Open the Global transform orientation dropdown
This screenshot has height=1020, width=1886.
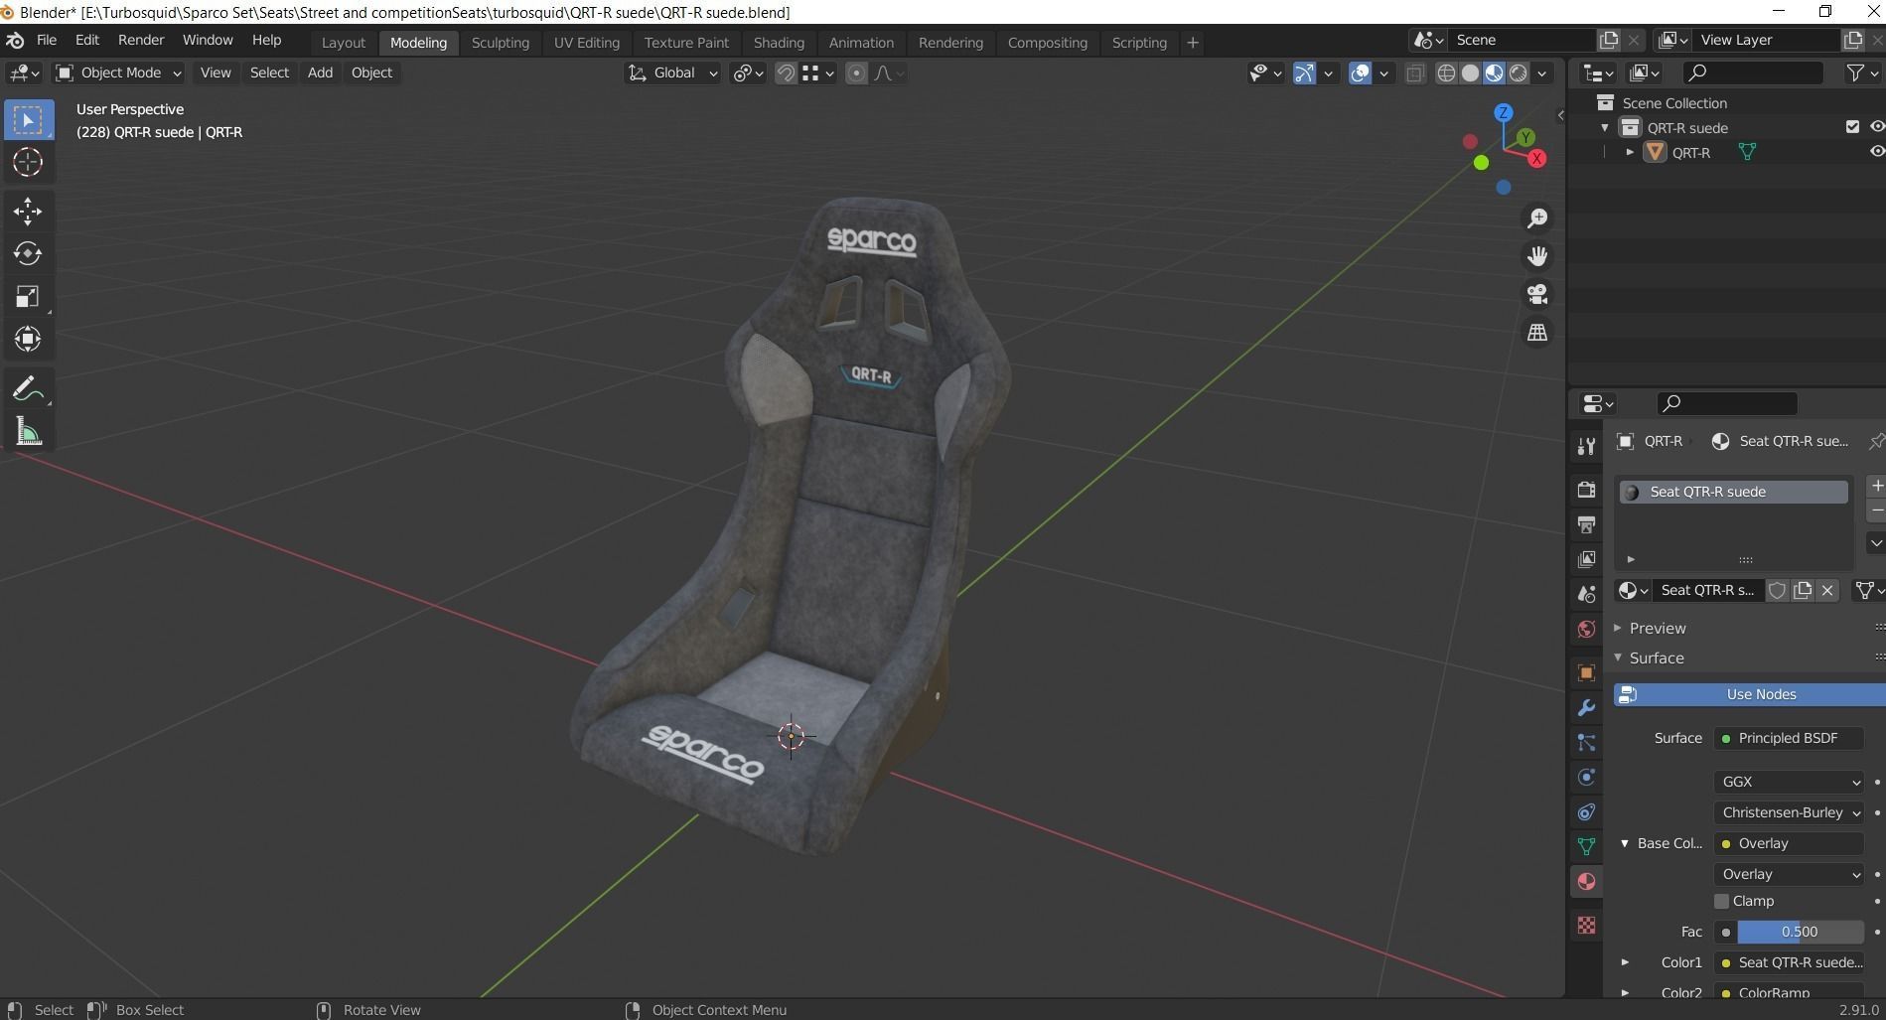tap(672, 73)
